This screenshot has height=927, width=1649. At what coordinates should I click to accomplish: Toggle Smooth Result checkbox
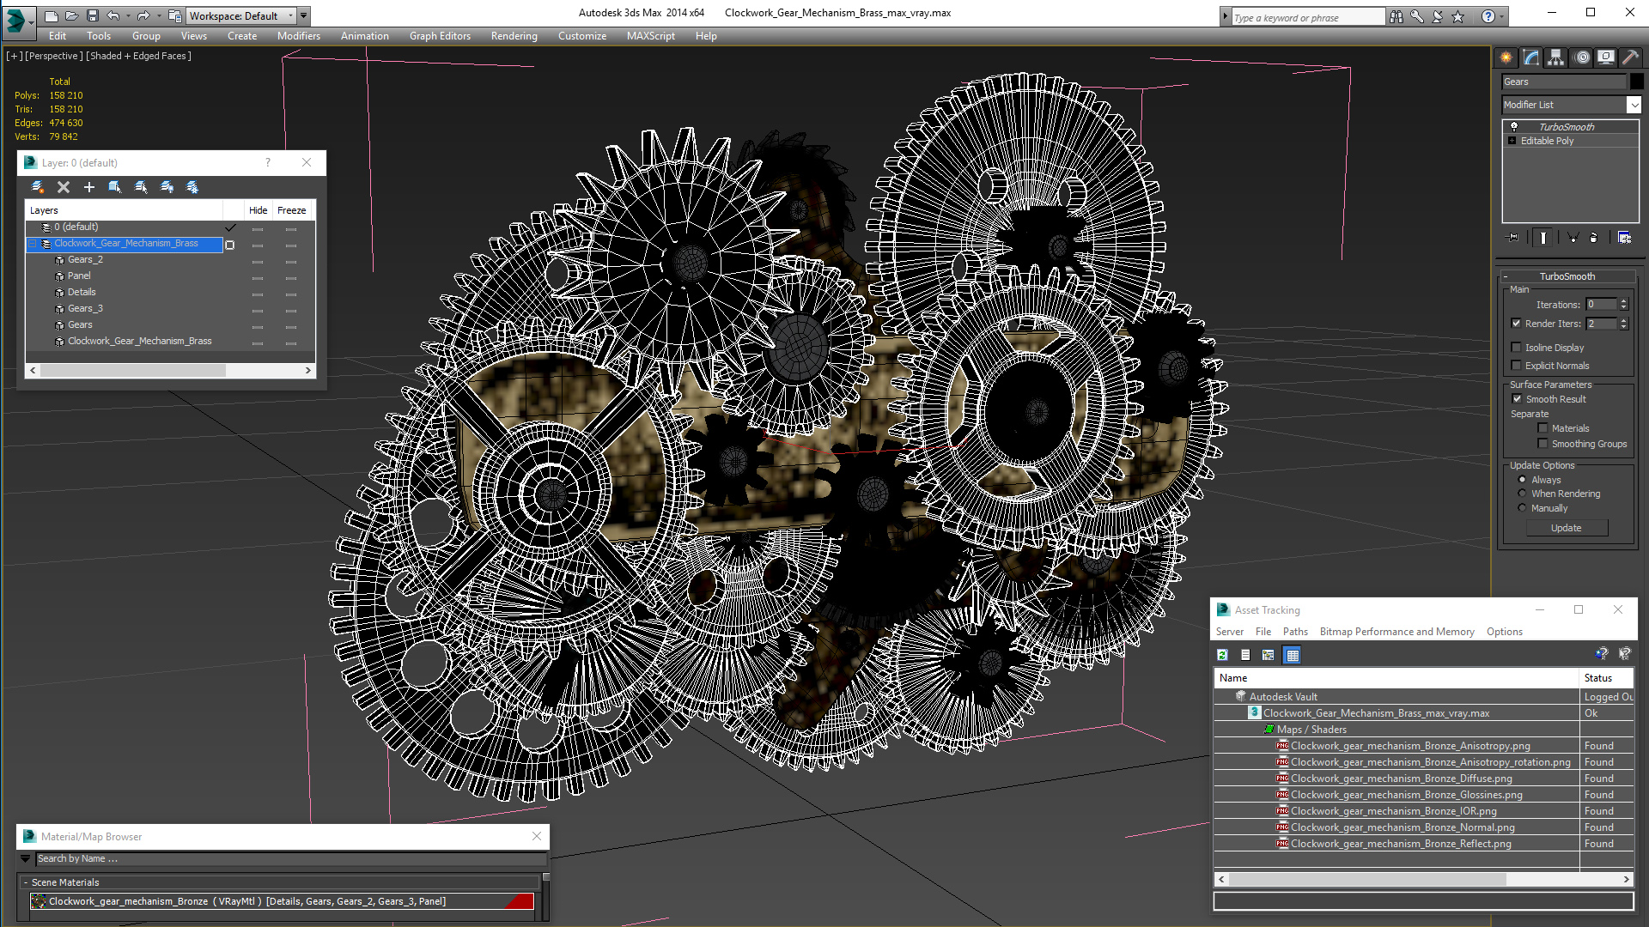[x=1517, y=399]
